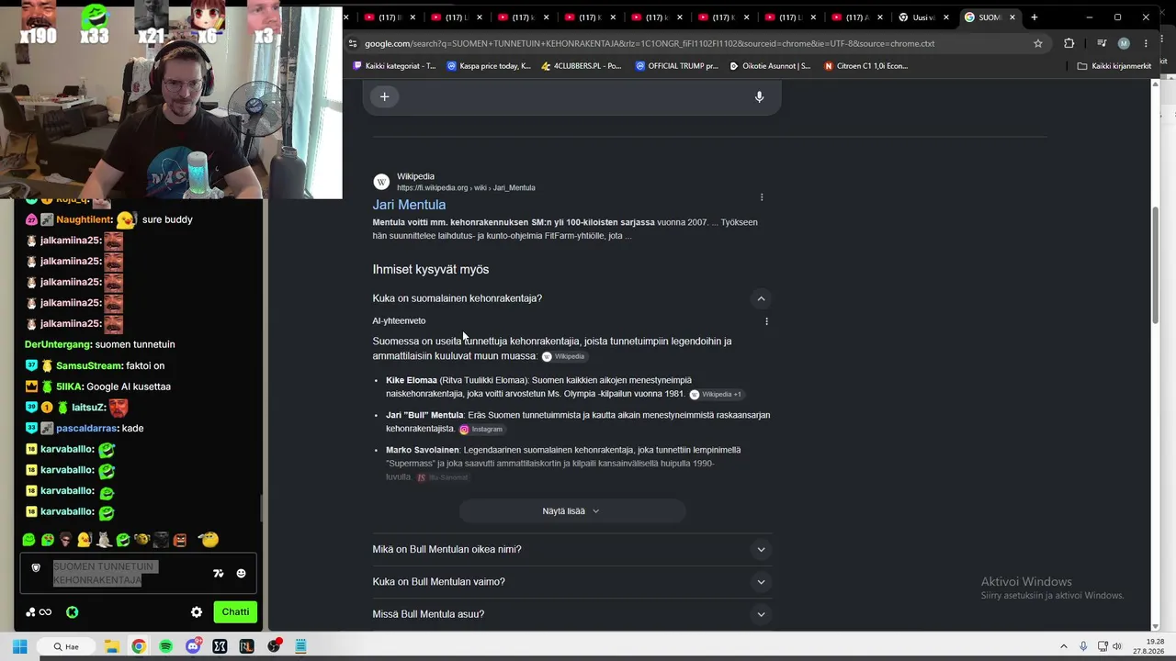1176x661 pixels.
Task: Open the Chrome media control icon
Action: (1102, 43)
